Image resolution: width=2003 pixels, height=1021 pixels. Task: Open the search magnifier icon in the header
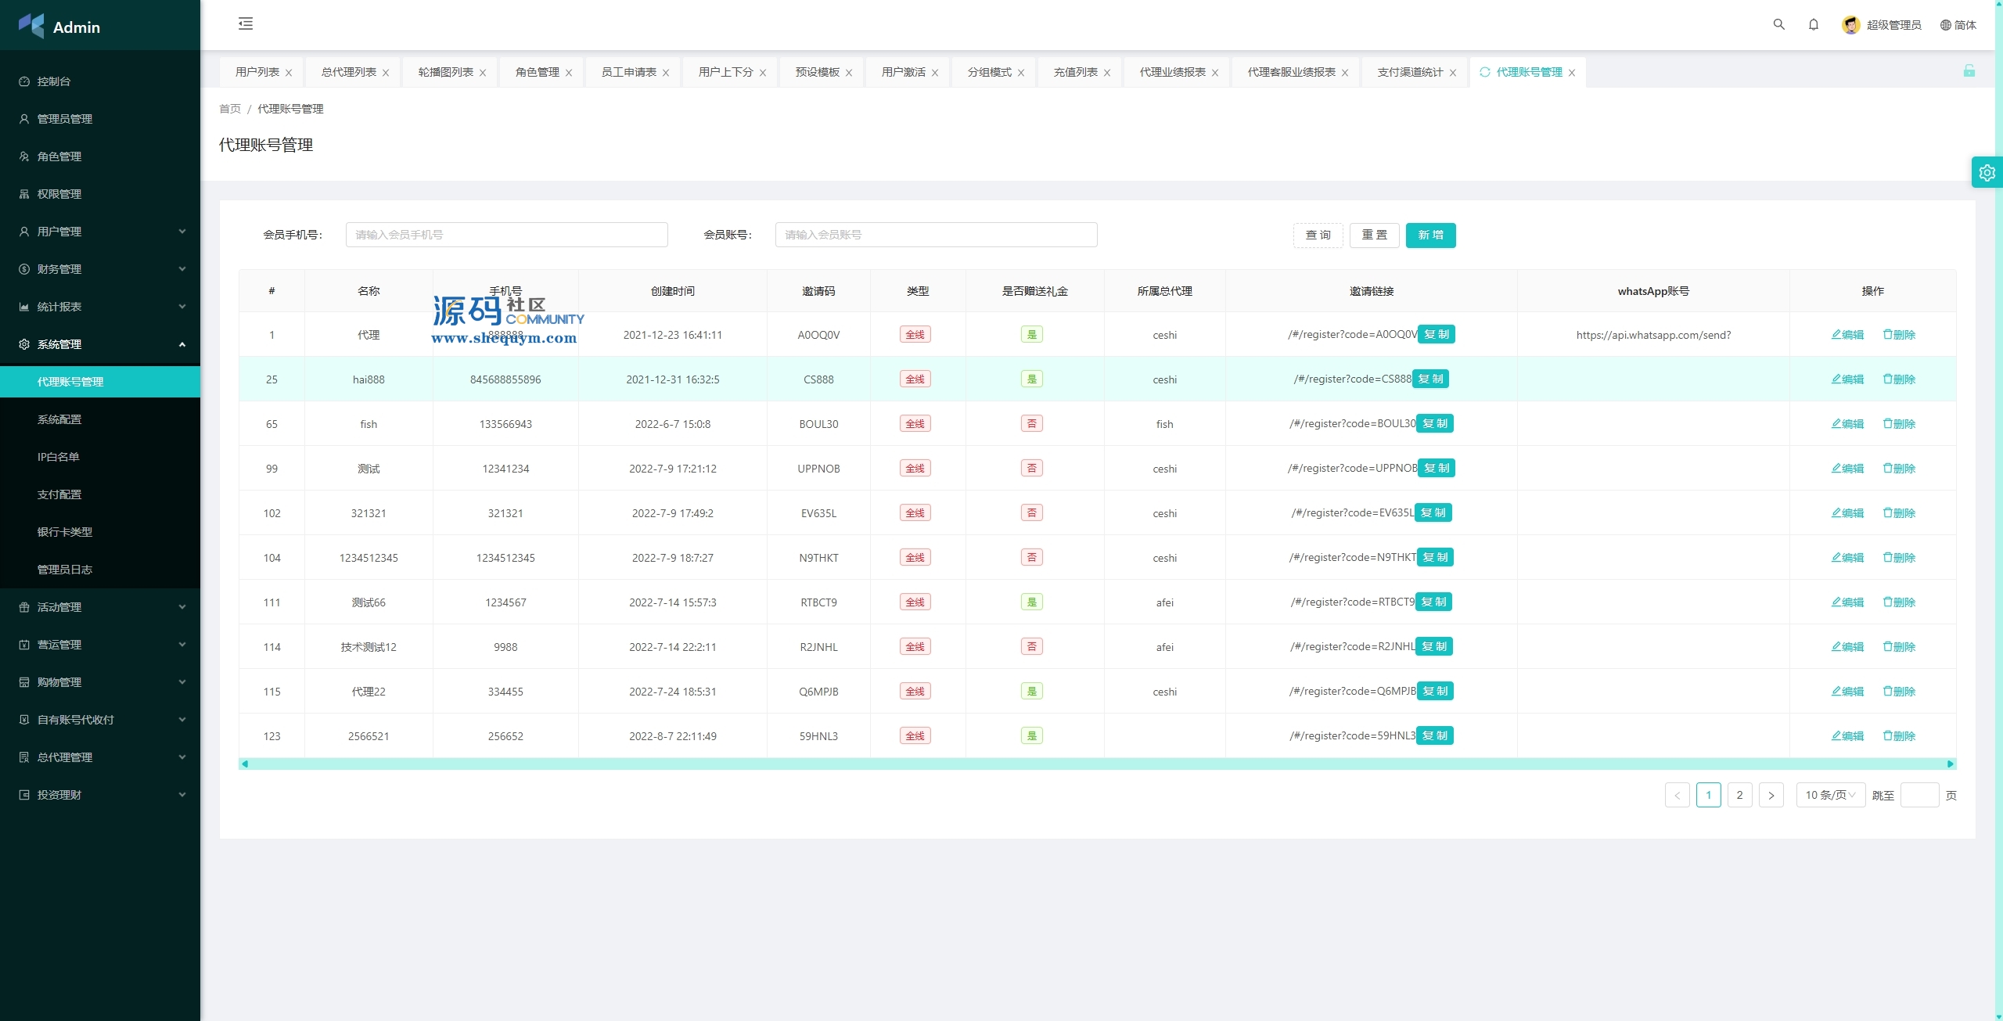point(1778,24)
